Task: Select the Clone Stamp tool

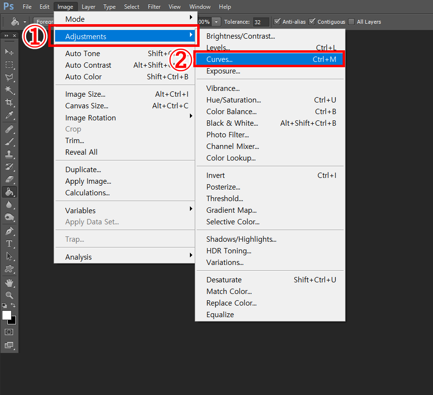Action: coord(9,154)
